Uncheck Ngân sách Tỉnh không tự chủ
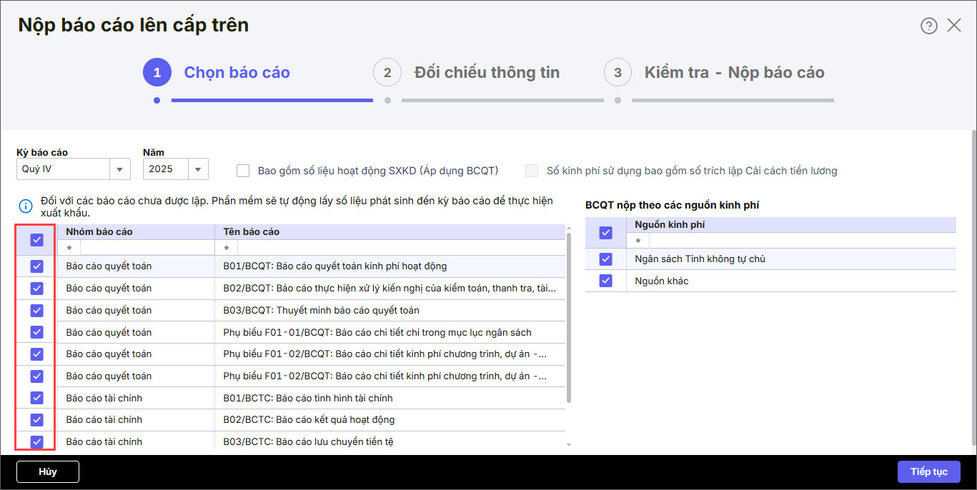The height and width of the screenshot is (490, 977). 605,259
